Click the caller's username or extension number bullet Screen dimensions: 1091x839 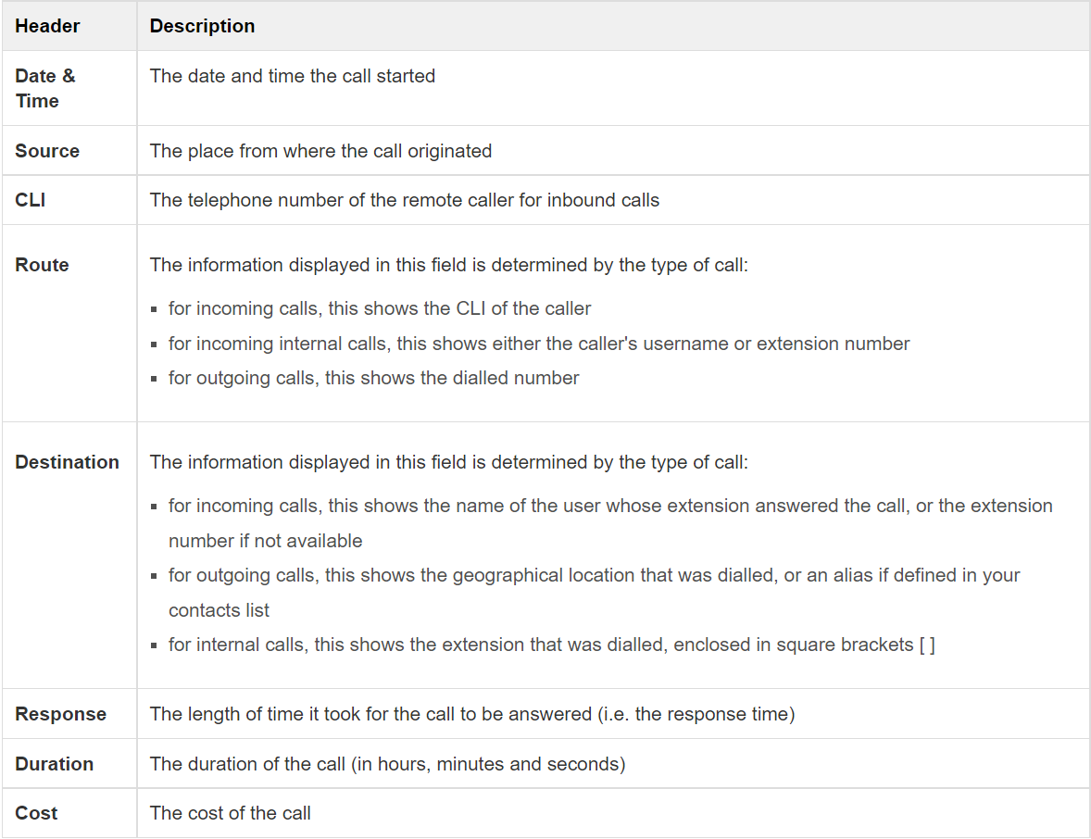[x=539, y=344]
